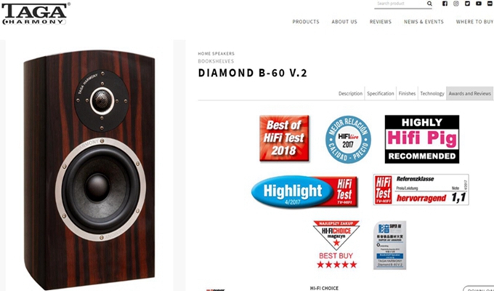Open the Products menu
Screen dimensions: 494x291
pyautogui.click(x=306, y=22)
